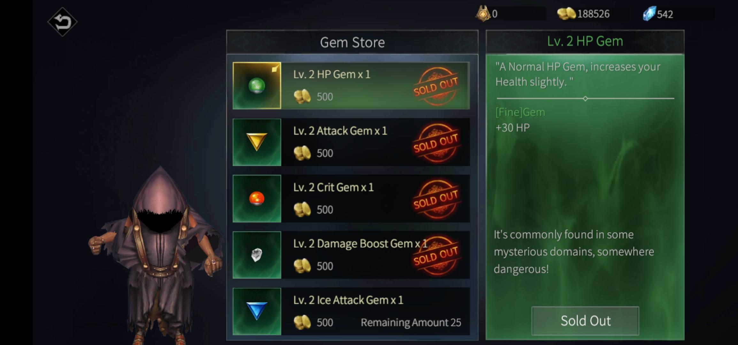Open the Lv. 2 Damage Boost Gem listing
The width and height of the screenshot is (738, 345).
tap(351, 255)
